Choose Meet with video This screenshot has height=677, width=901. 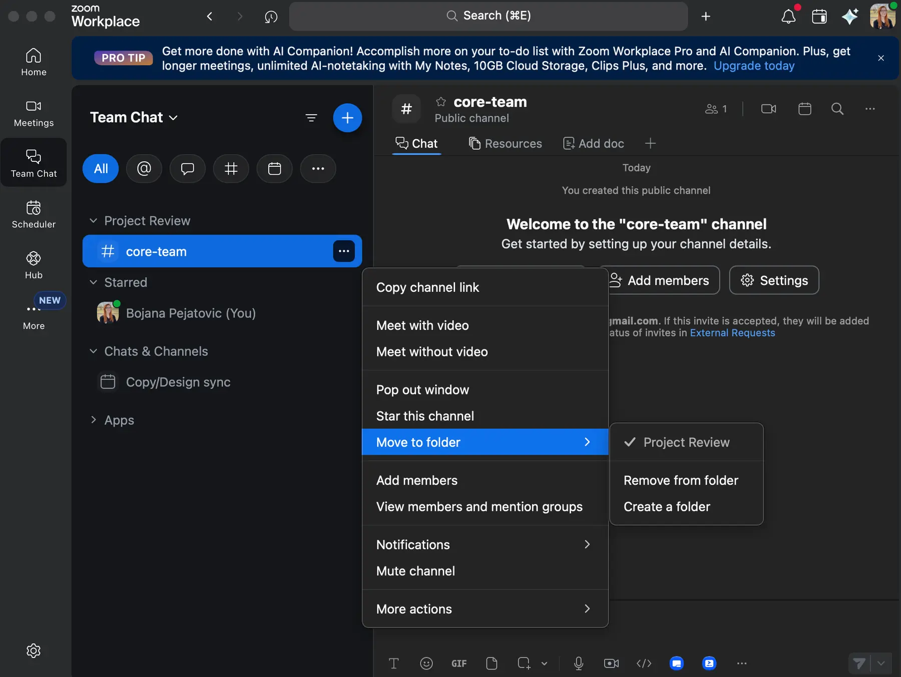(x=485, y=325)
